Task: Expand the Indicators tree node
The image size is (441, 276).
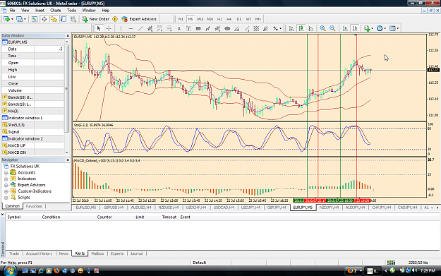Action: (6, 179)
